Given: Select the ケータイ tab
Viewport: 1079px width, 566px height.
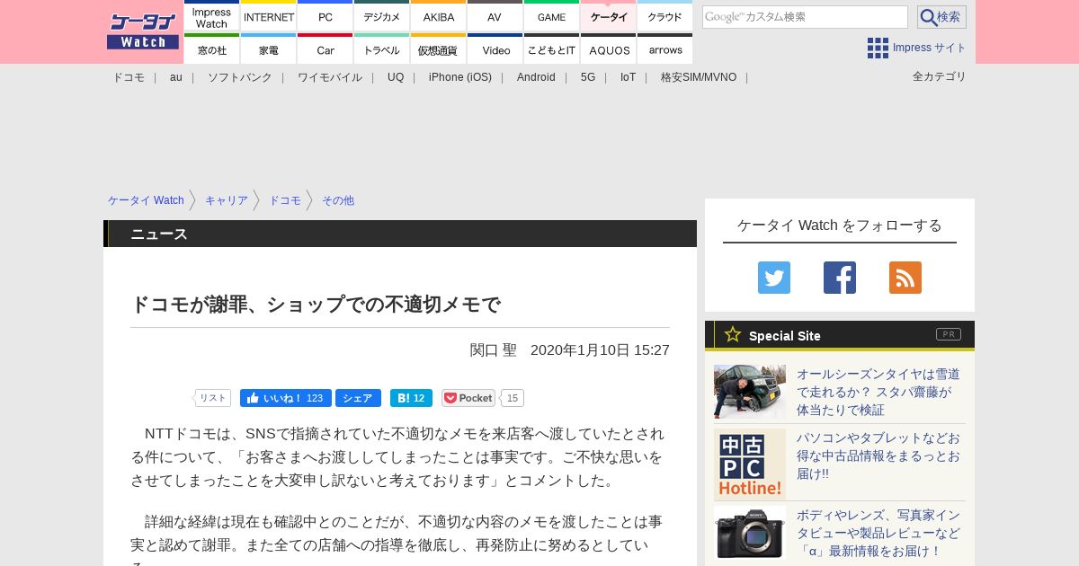Looking at the screenshot, I should coord(609,17).
